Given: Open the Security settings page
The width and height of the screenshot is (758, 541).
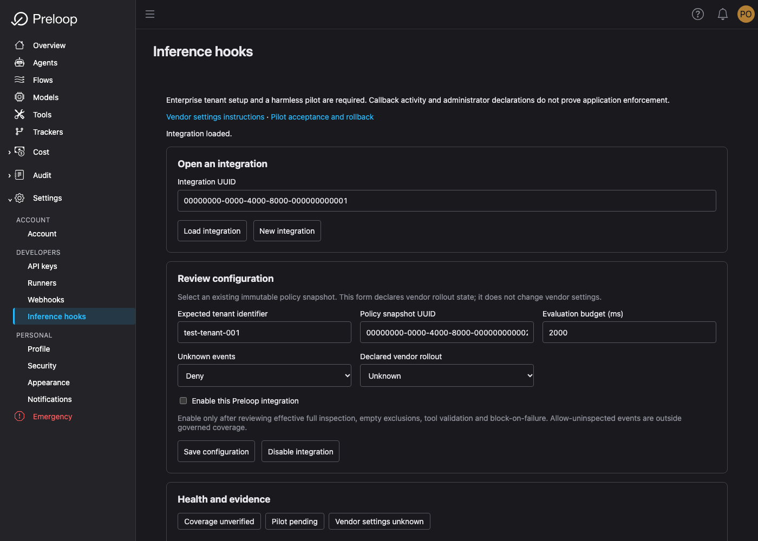Looking at the screenshot, I should (x=42, y=366).
